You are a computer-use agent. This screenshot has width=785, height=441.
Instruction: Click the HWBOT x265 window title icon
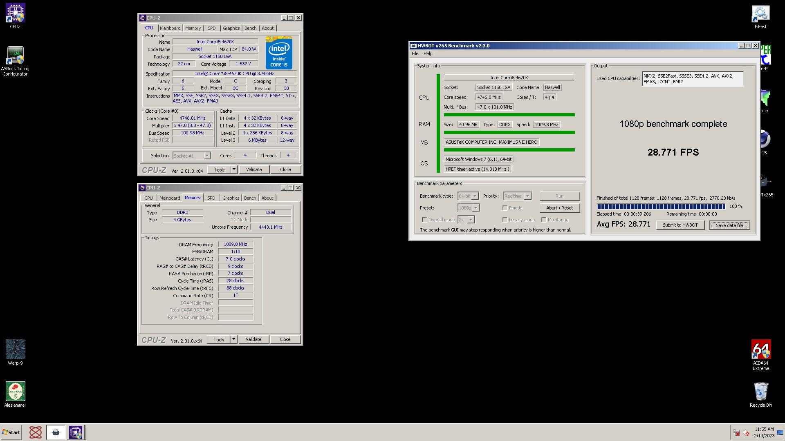413,46
